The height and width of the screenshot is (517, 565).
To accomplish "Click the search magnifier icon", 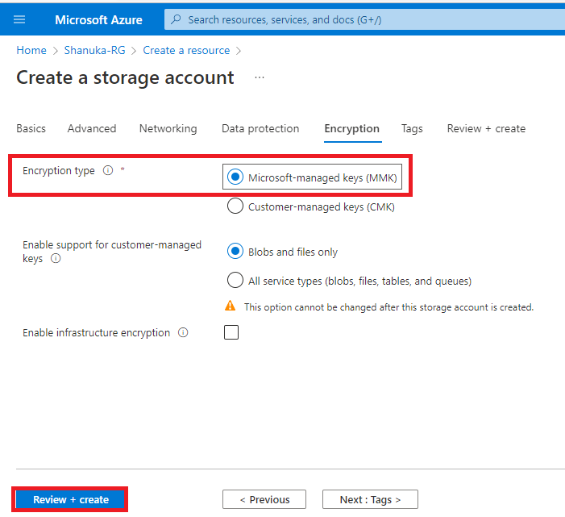I will click(x=177, y=19).
